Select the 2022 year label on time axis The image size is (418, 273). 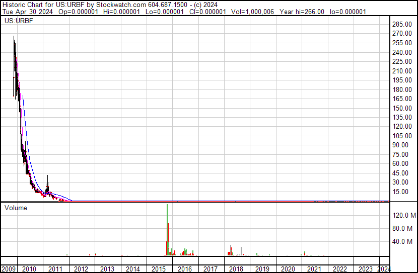(x=340, y=269)
